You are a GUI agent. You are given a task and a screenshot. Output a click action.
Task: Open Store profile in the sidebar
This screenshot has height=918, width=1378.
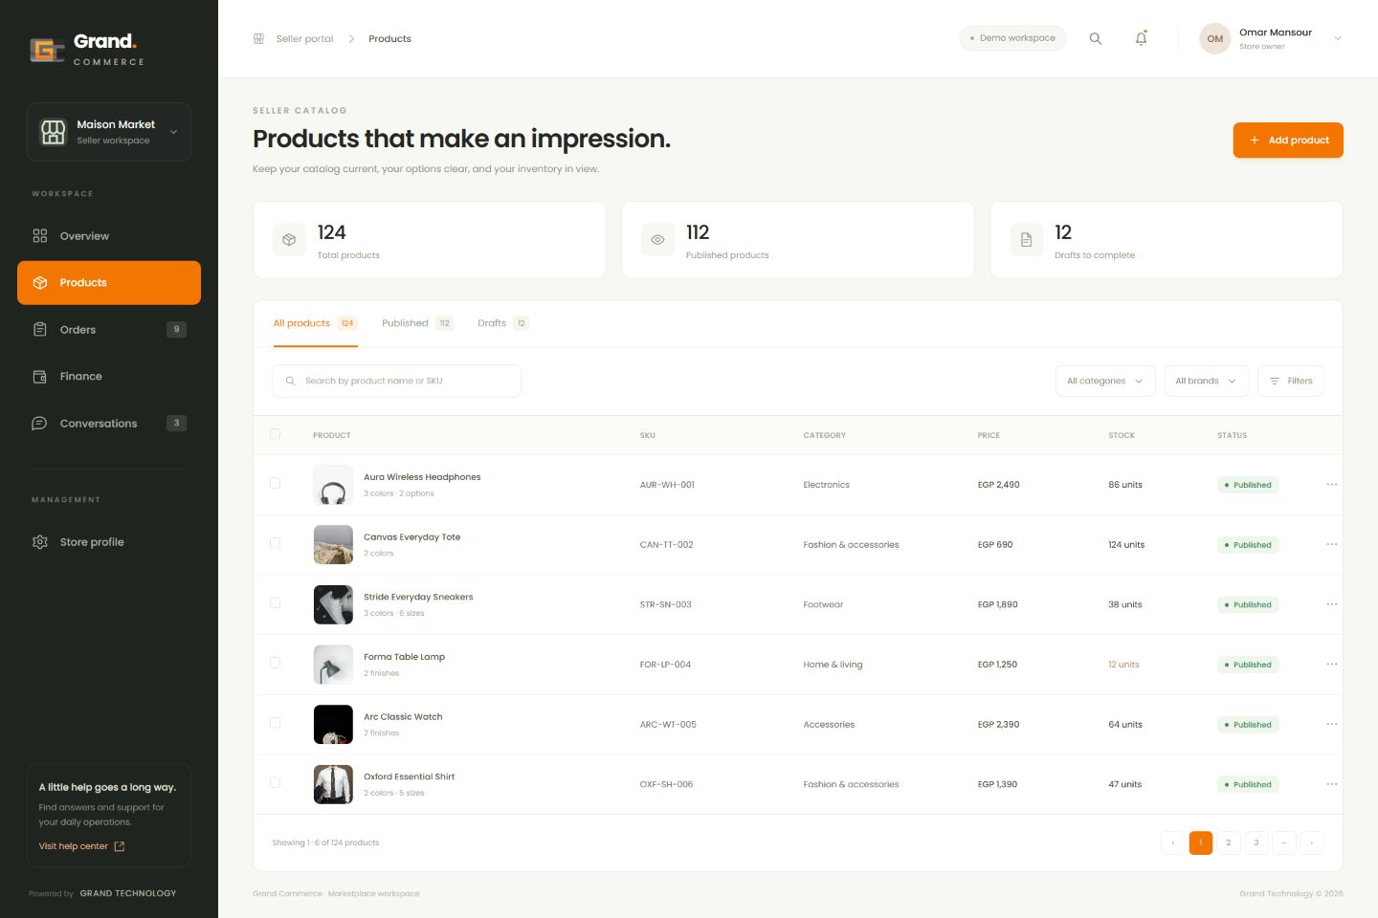coord(109,542)
